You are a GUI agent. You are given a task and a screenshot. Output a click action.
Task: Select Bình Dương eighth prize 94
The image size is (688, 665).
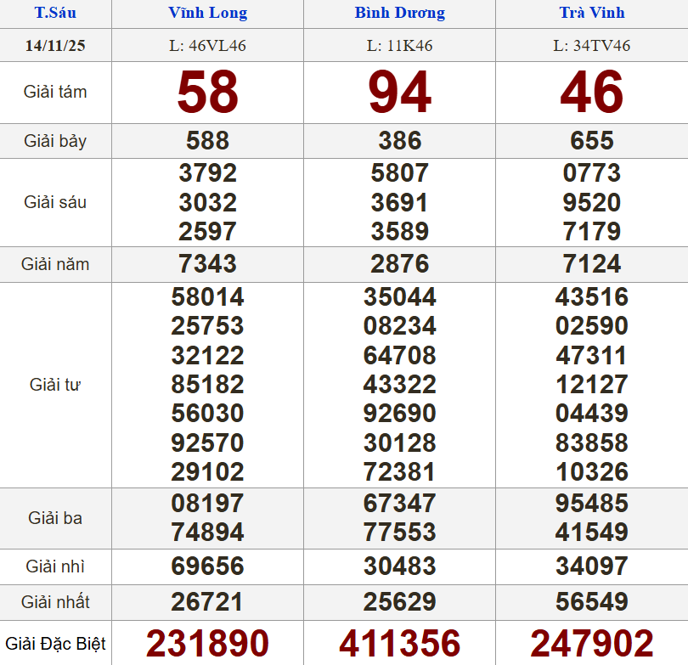point(399,93)
